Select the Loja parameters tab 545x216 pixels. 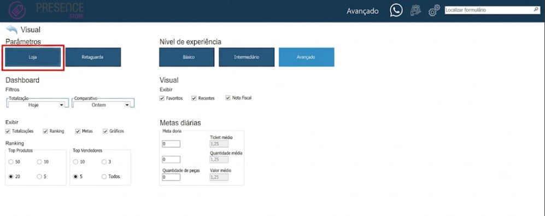(33, 57)
